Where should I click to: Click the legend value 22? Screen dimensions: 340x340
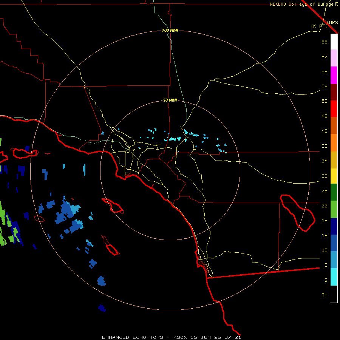(x=325, y=206)
